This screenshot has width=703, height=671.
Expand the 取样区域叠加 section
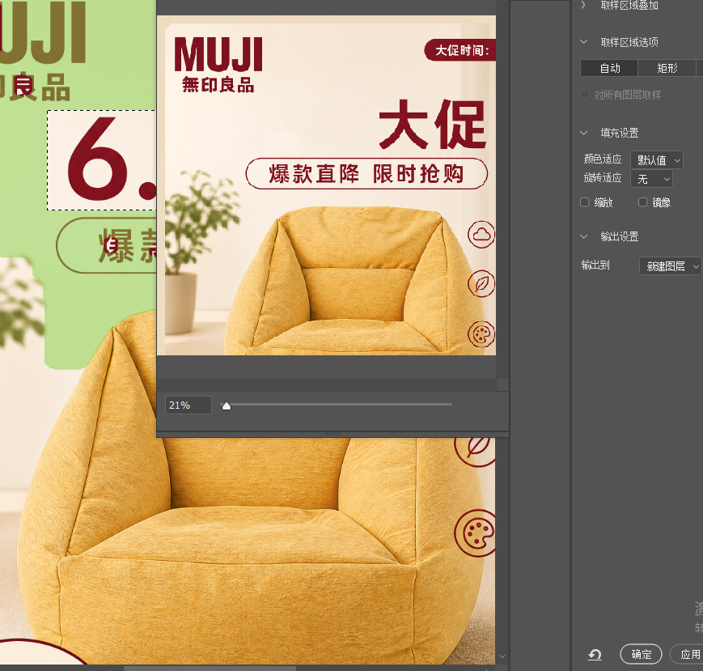(583, 5)
